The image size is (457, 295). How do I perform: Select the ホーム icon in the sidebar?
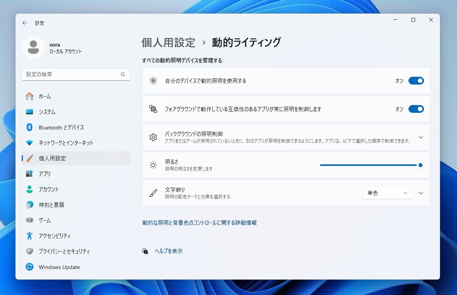pos(30,96)
